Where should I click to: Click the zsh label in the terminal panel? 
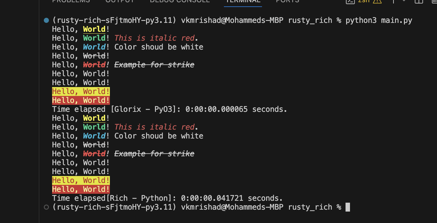[364, 2]
